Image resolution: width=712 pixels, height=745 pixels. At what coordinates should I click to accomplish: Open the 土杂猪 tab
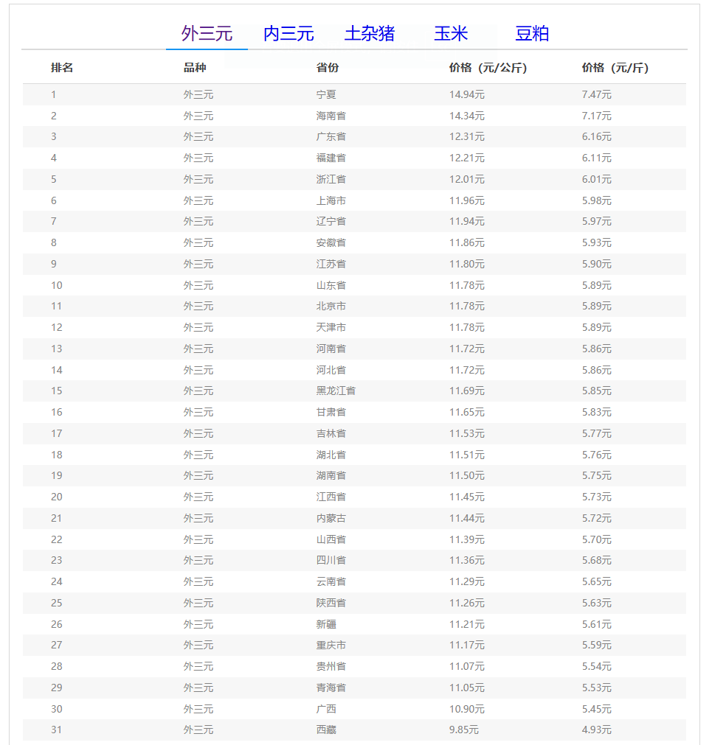click(370, 34)
